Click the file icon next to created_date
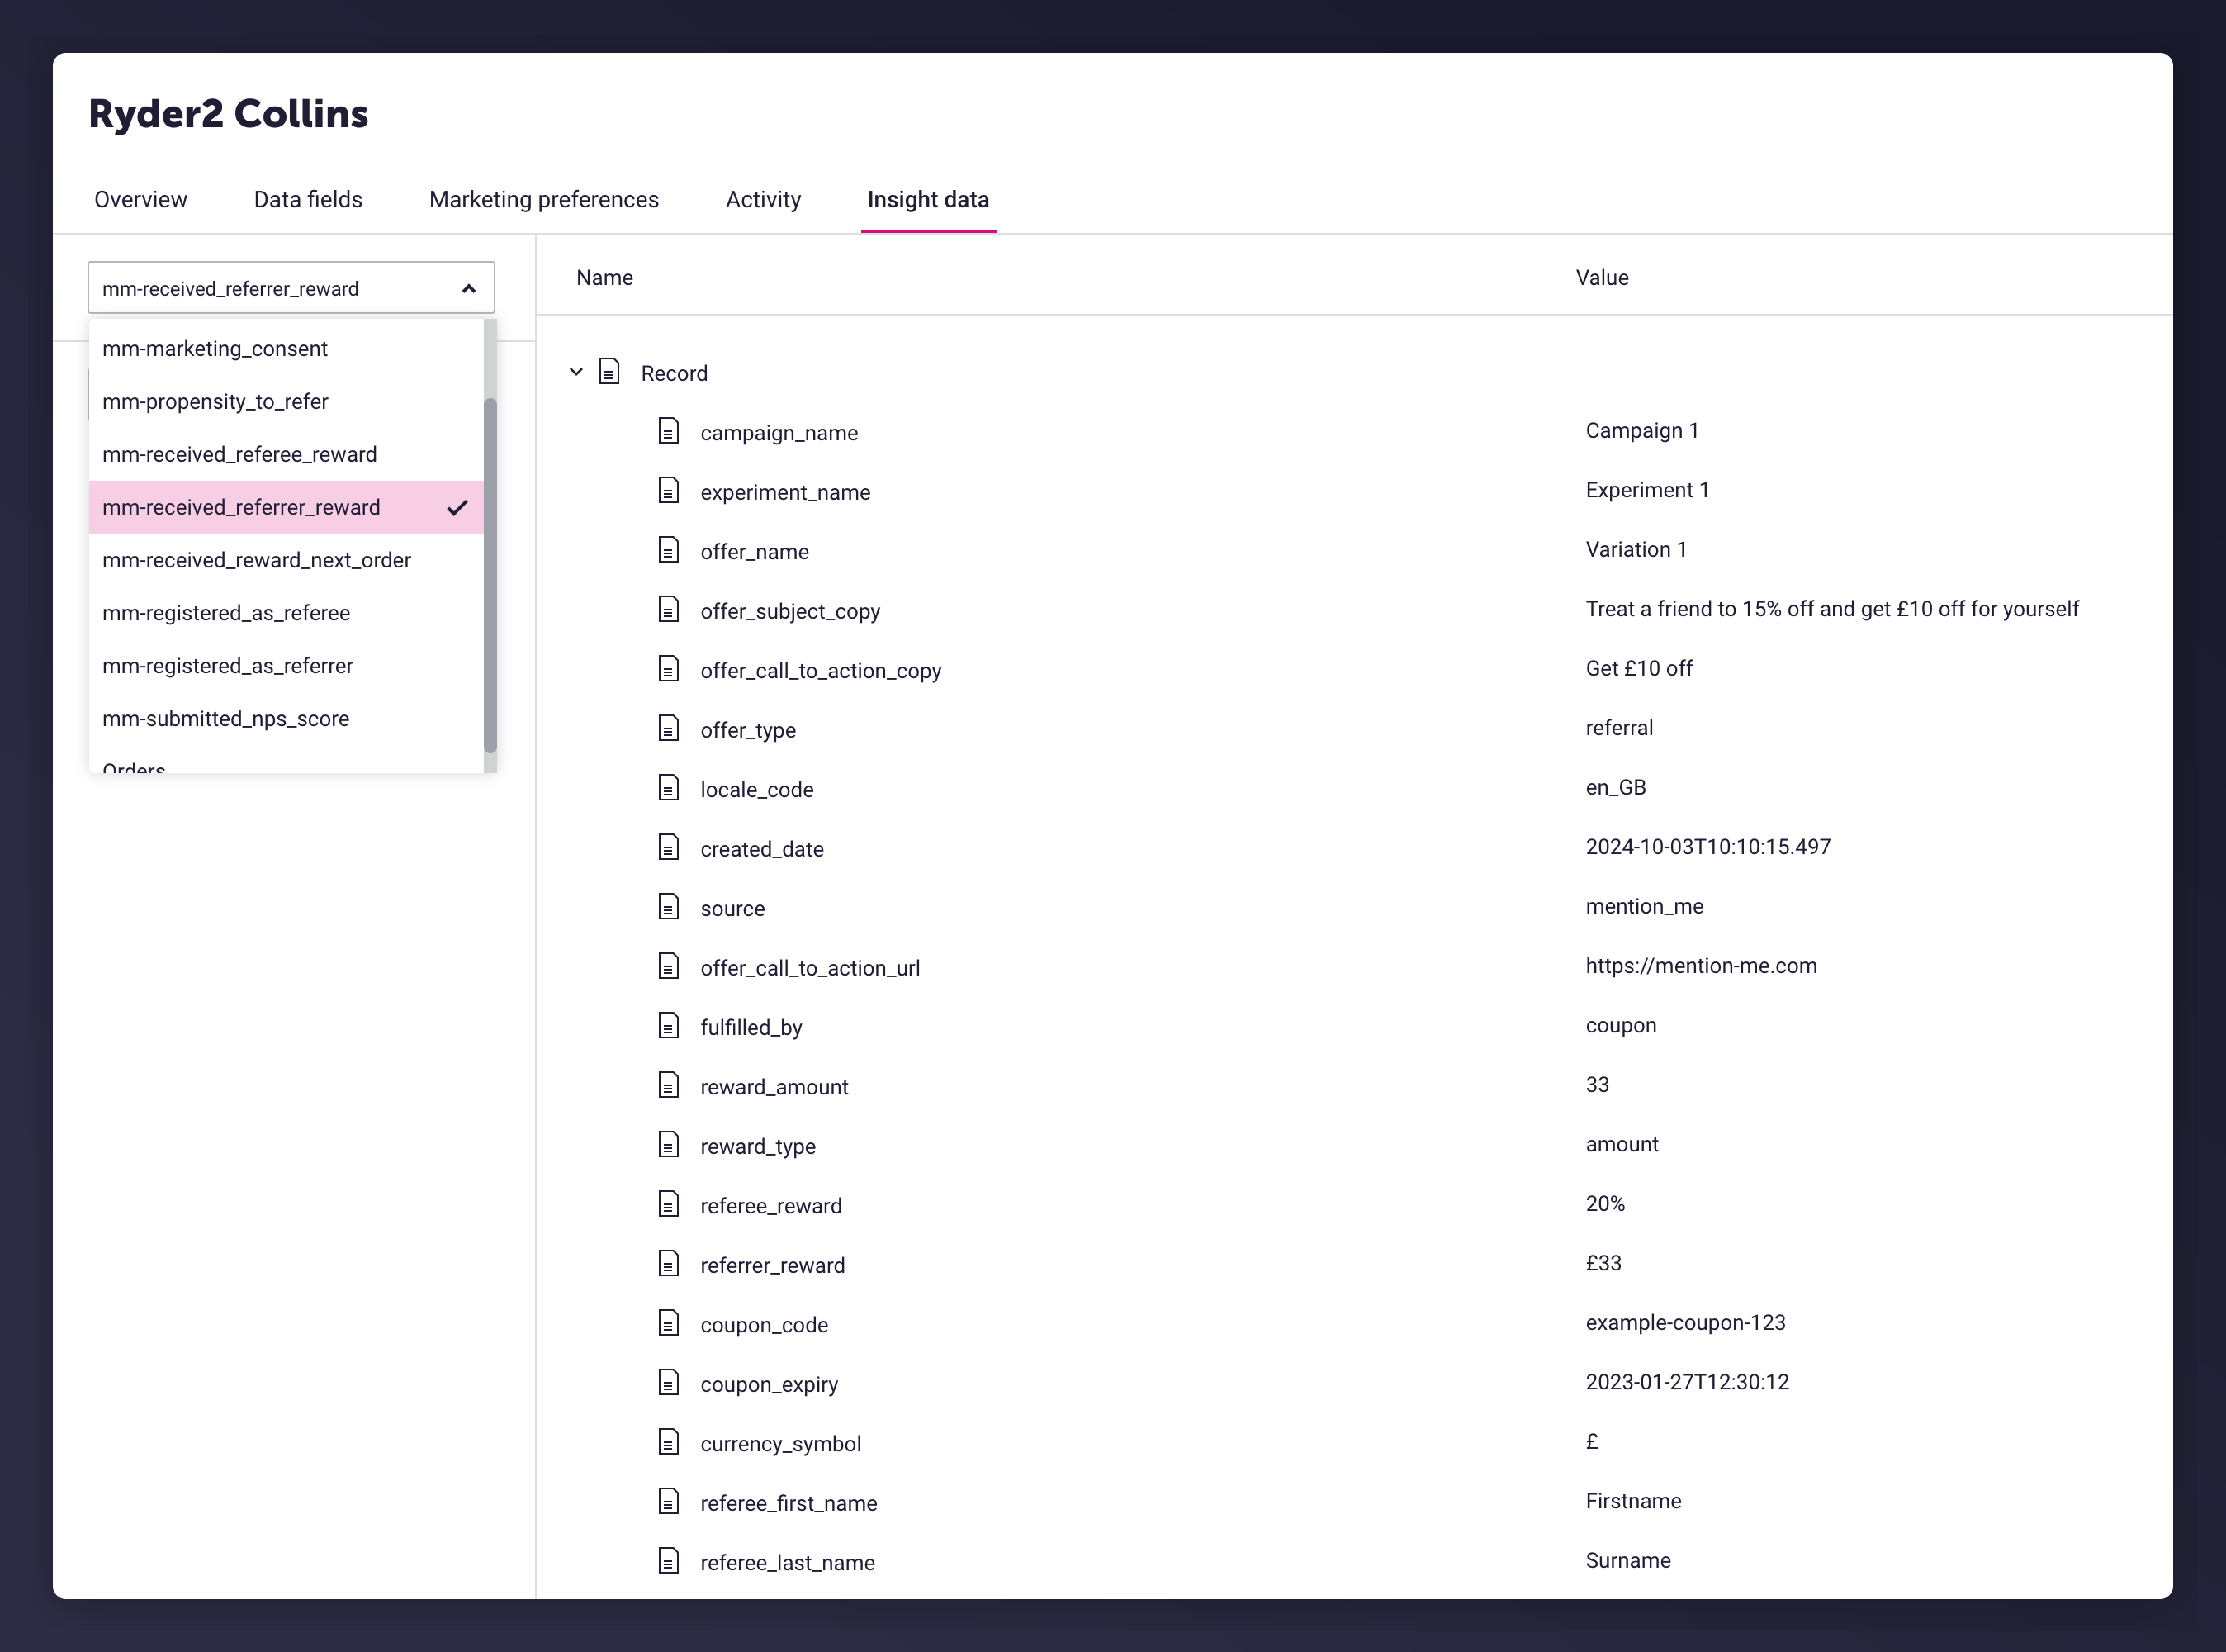The width and height of the screenshot is (2226, 1652). (x=669, y=848)
